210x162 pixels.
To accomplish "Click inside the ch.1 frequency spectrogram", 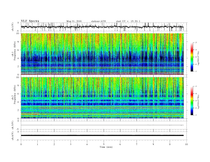I will [102, 54].
